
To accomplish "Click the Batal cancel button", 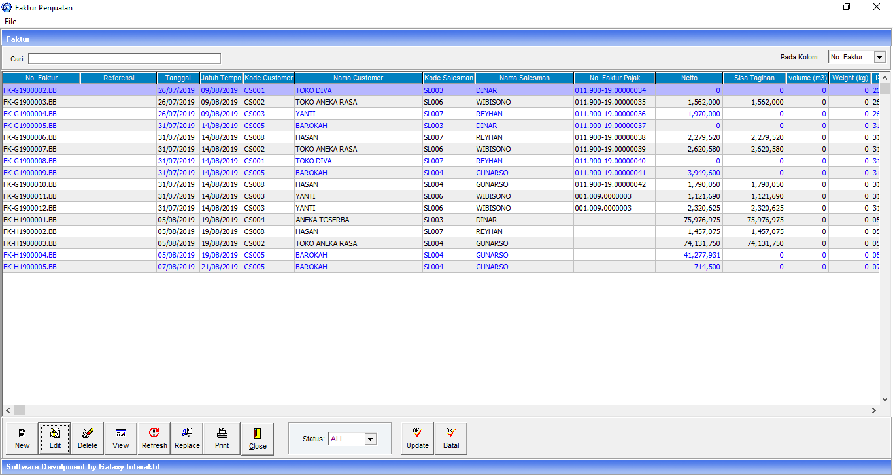I will (x=451, y=438).
